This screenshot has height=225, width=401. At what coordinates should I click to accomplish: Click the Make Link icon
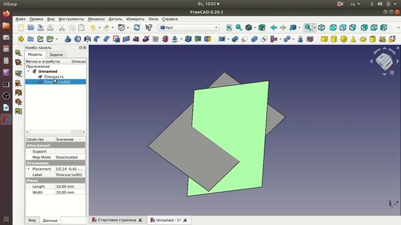pyautogui.click(x=40, y=39)
